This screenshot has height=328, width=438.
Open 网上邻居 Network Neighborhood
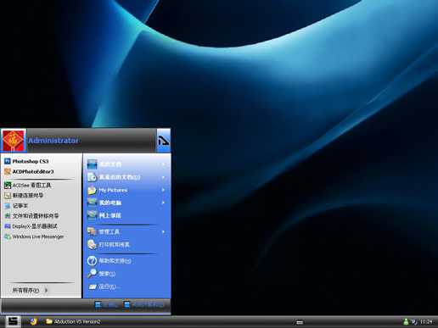tap(104, 215)
